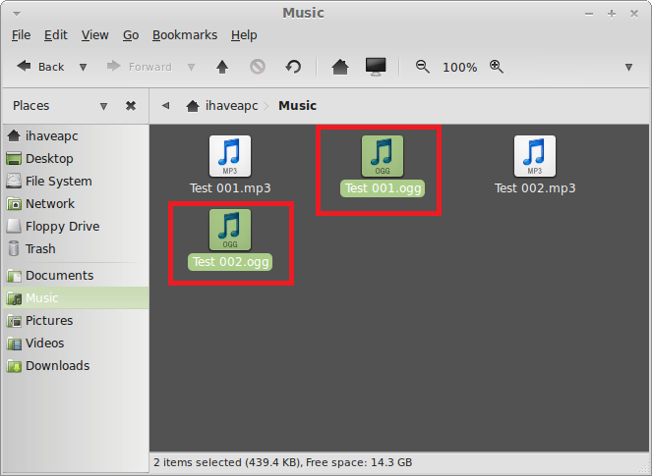Go to the Home folder from the toolbar
Viewport: 652px width, 476px height.
click(x=340, y=67)
